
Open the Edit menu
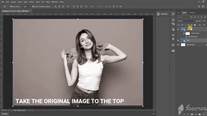click(x=7, y=2)
